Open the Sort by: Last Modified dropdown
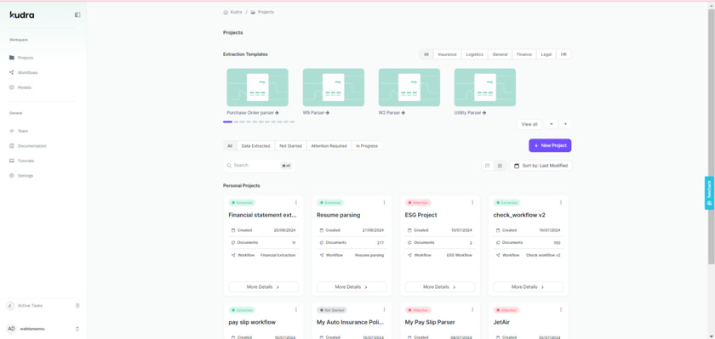The width and height of the screenshot is (715, 339). click(541, 166)
